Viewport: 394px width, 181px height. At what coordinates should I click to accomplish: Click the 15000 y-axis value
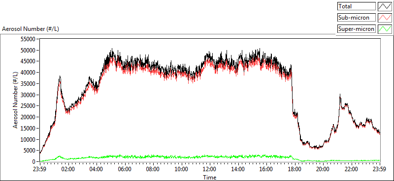click(28, 128)
